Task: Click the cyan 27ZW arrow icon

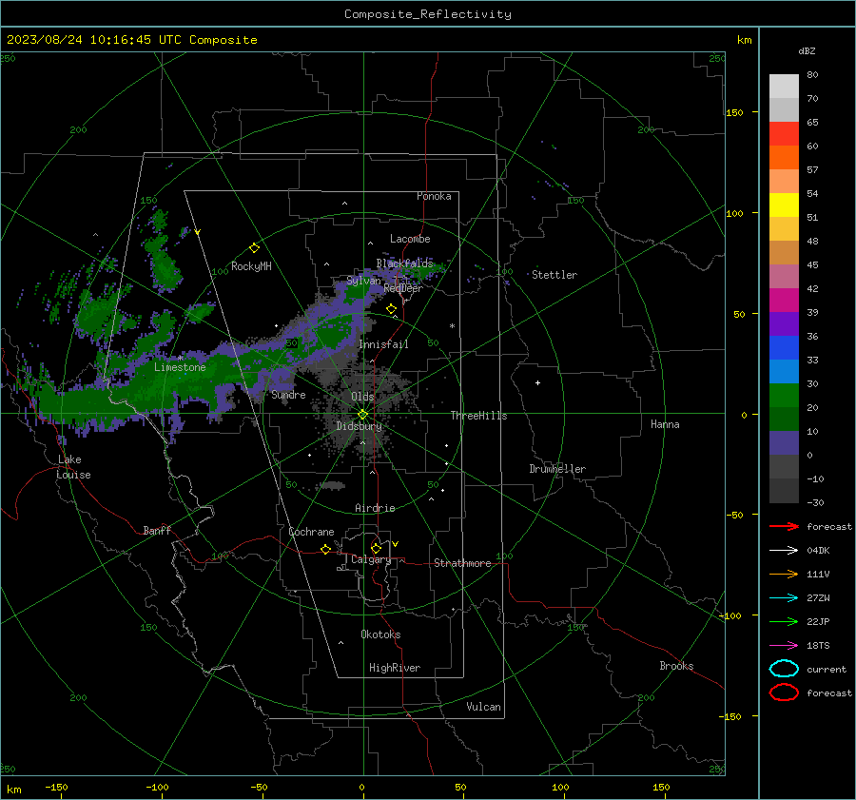Action: (x=784, y=598)
